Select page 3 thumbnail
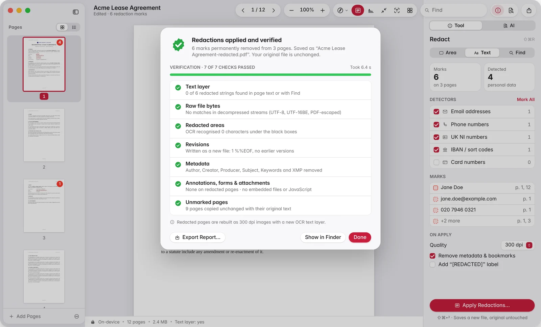This screenshot has width=541, height=327. (x=44, y=206)
